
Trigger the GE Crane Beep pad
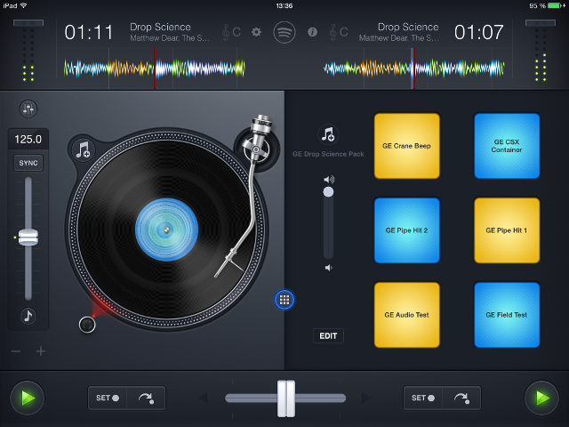(407, 146)
